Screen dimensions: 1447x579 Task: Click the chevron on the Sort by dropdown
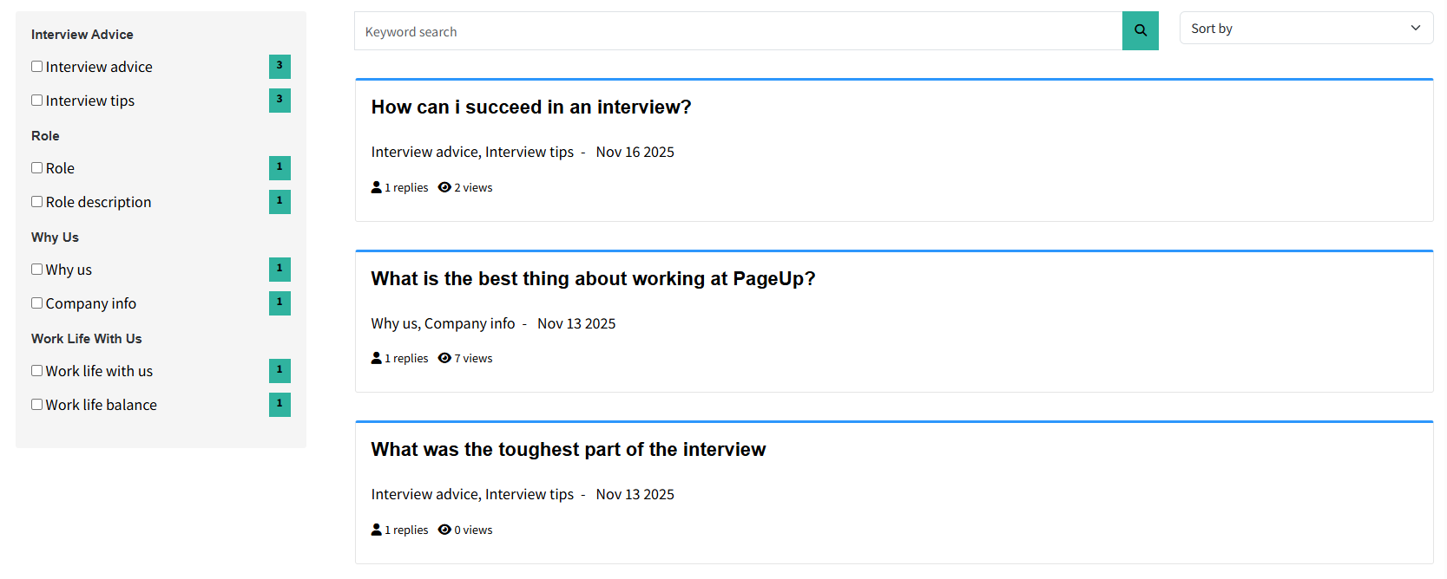coord(1417,27)
